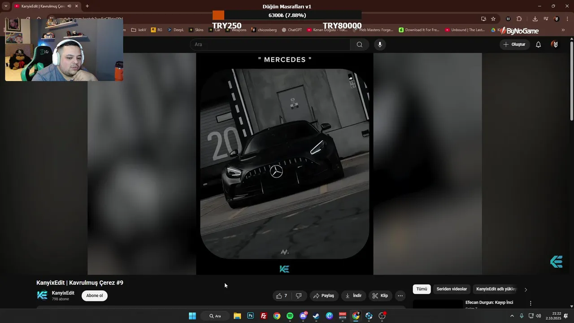This screenshot has height=323, width=574.
Task: Open the KanyixEdit channel name link
Action: tap(63, 293)
